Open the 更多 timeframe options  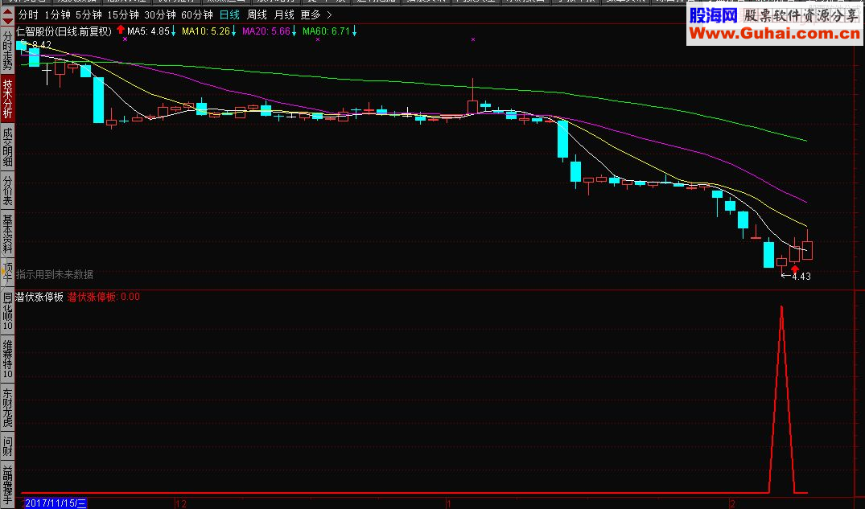[x=311, y=15]
